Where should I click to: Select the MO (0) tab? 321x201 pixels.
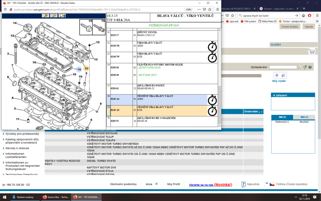coord(304,117)
